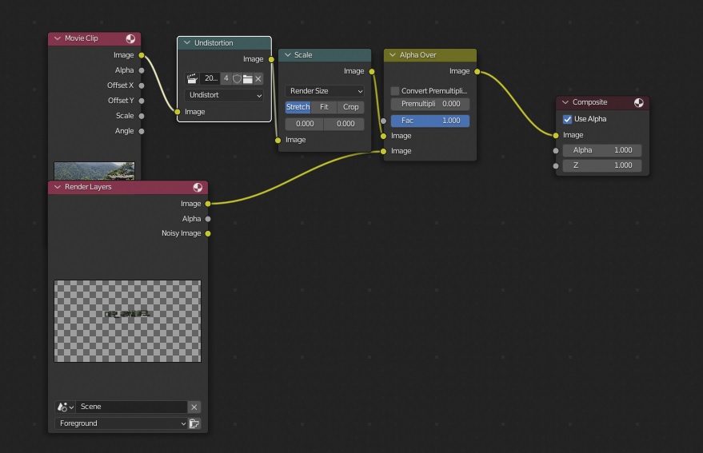Click the Premultipli value slider

[x=430, y=104]
